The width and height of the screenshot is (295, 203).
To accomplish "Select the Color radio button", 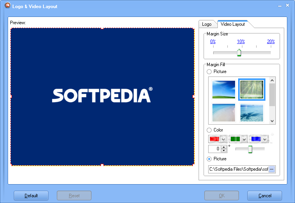I will (209, 130).
